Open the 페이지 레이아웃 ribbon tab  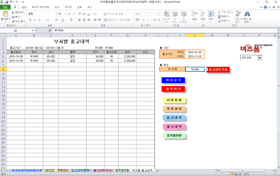40,7
